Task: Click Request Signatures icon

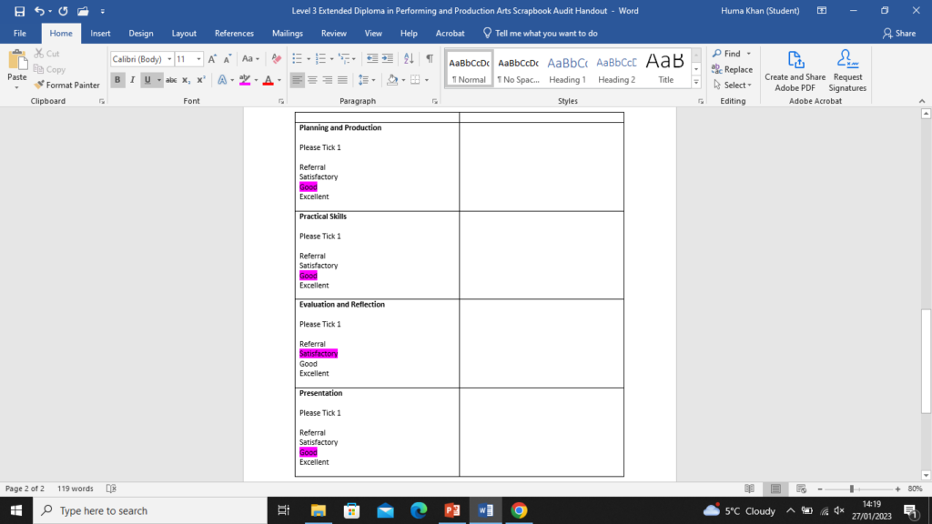Action: 847,70
